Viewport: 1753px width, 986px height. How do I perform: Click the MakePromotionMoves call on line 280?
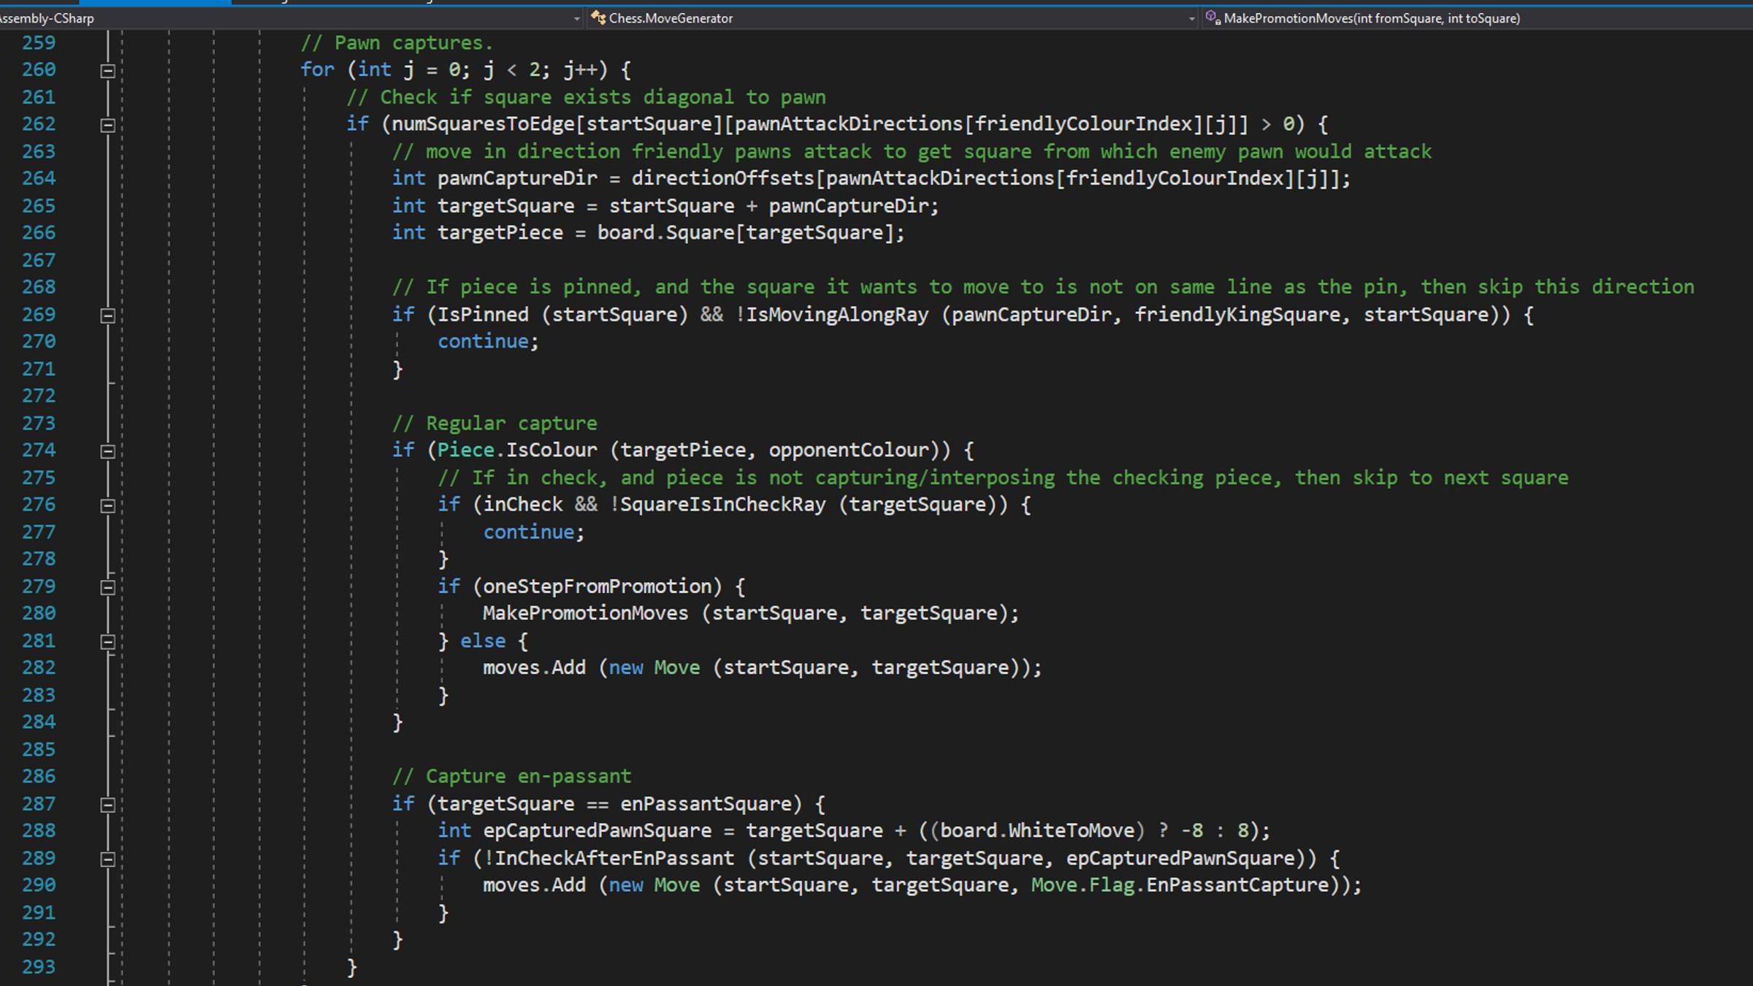point(585,614)
